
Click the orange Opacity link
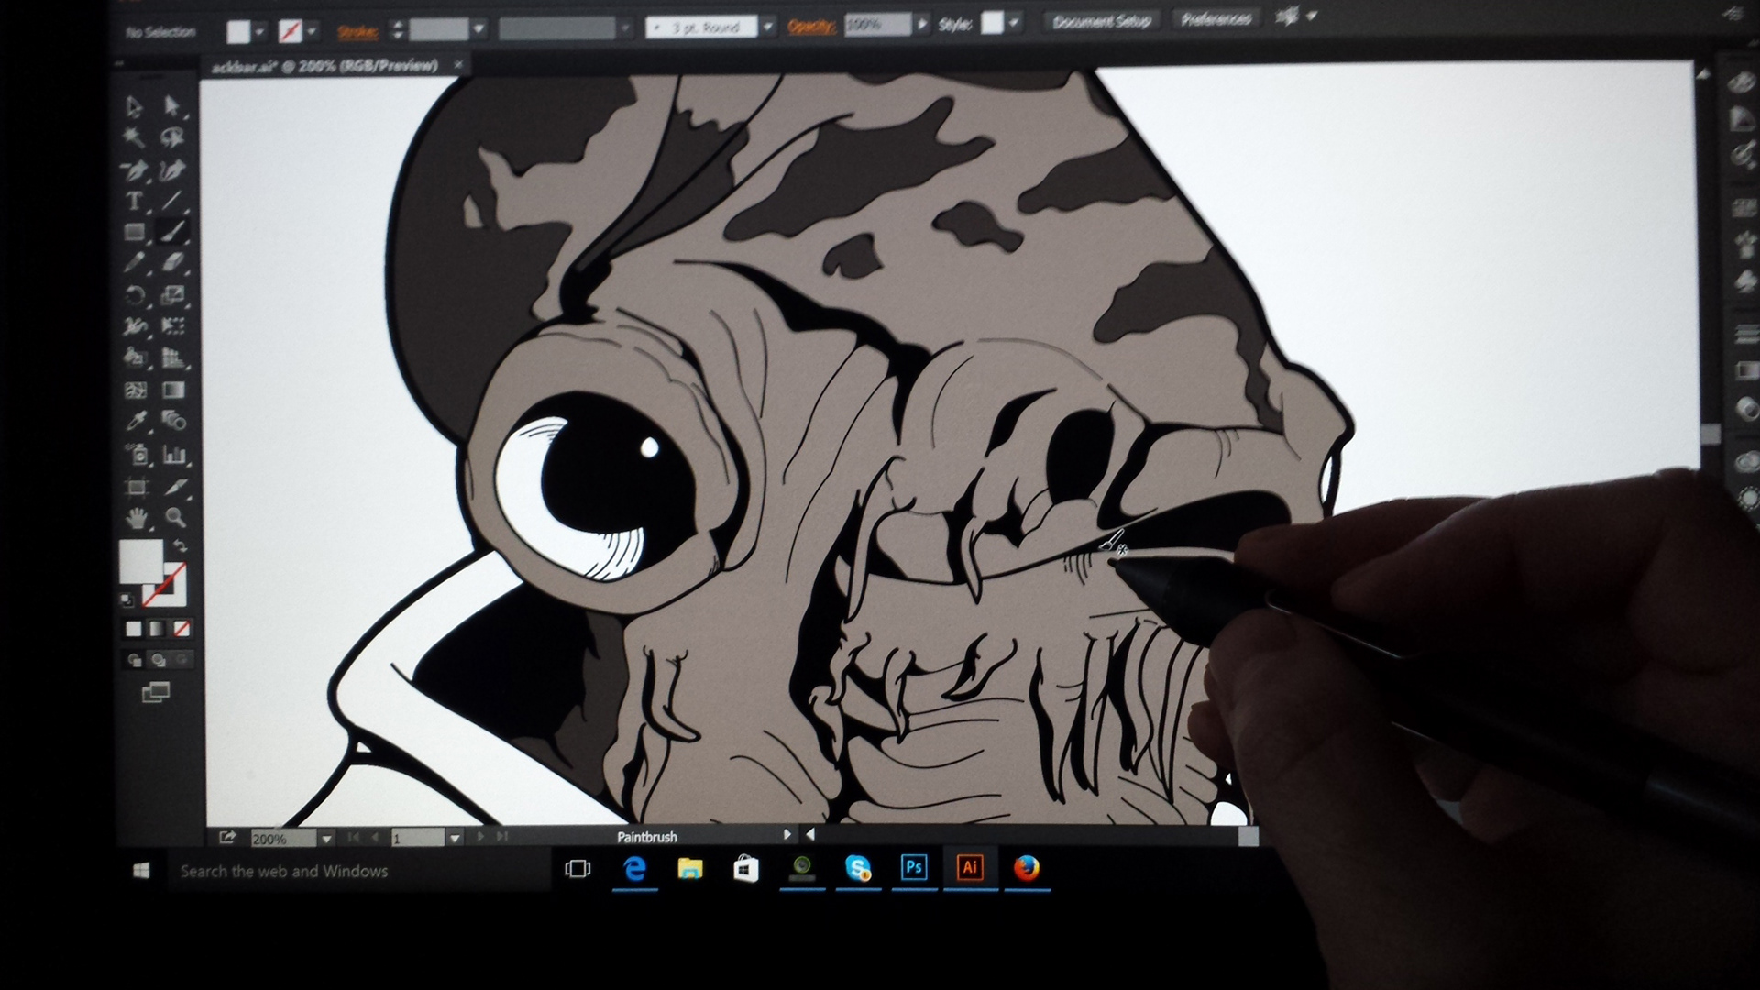click(x=811, y=26)
